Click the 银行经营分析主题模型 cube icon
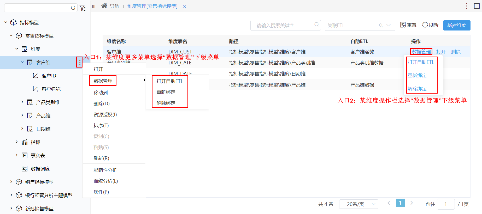 (19, 195)
